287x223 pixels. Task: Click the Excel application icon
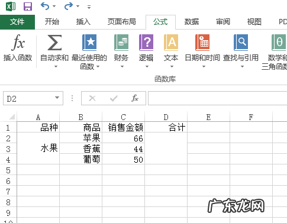click(11, 7)
